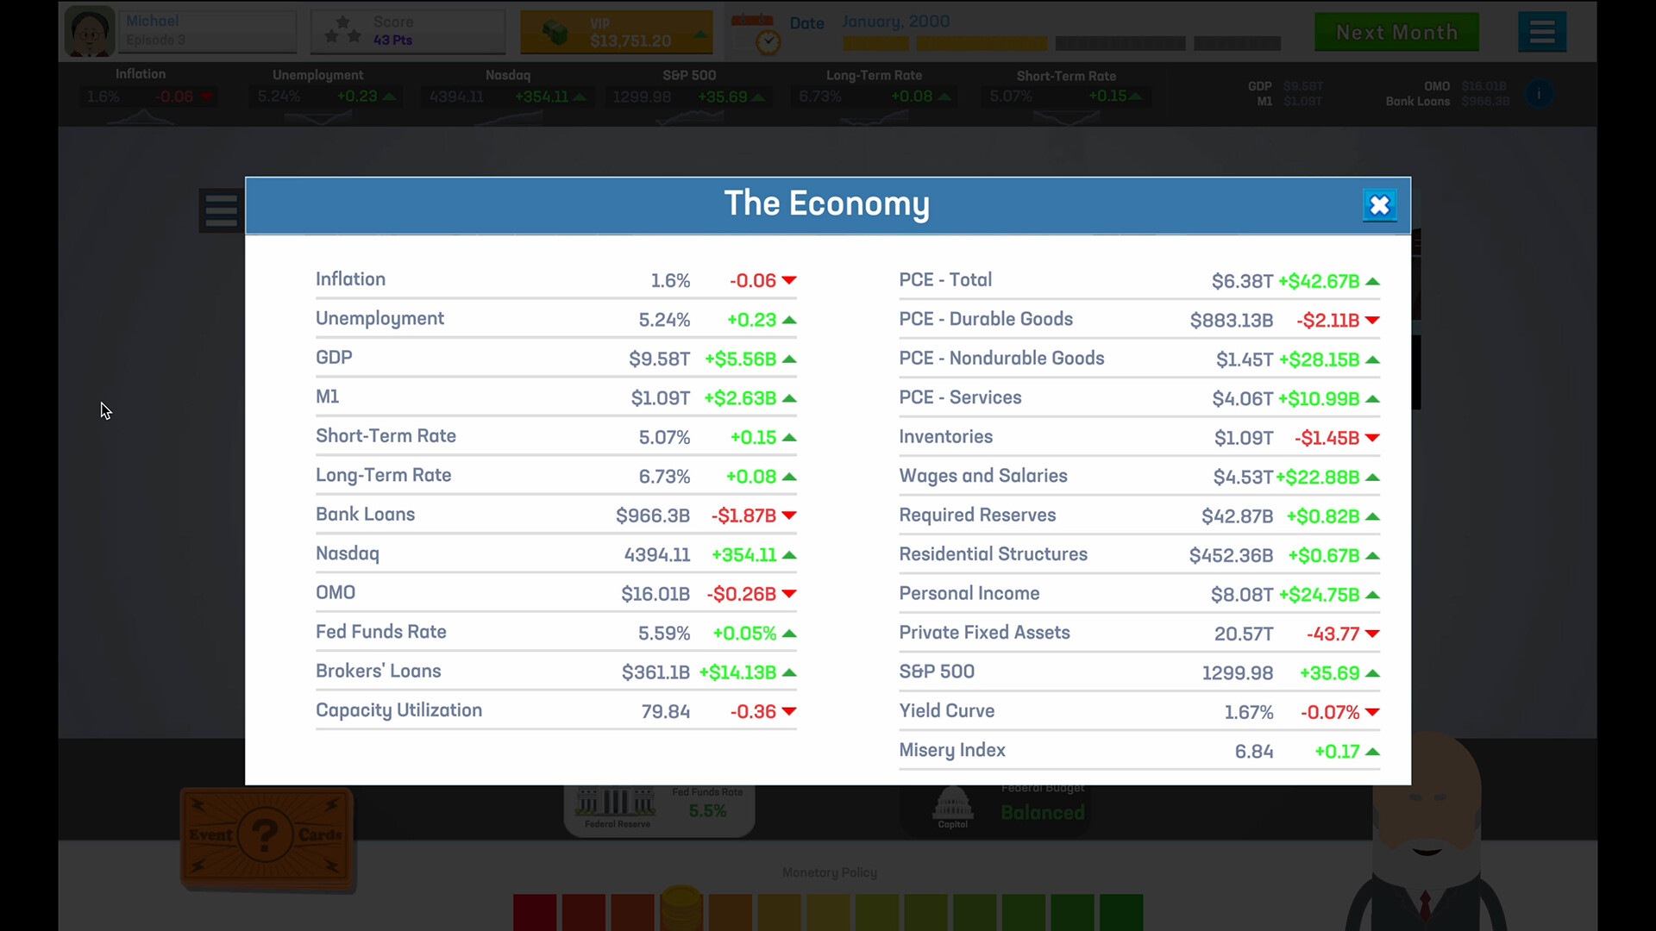Click the calendar clock date icon
Screen dimensions: 1656x931
(x=756, y=34)
